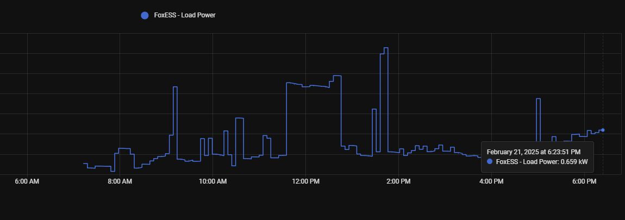The width and height of the screenshot is (625, 220).
Task: Click the start of the load power line
Action: click(x=84, y=164)
